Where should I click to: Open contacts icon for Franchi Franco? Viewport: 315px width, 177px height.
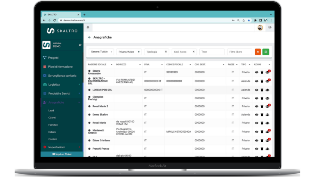point(267,149)
